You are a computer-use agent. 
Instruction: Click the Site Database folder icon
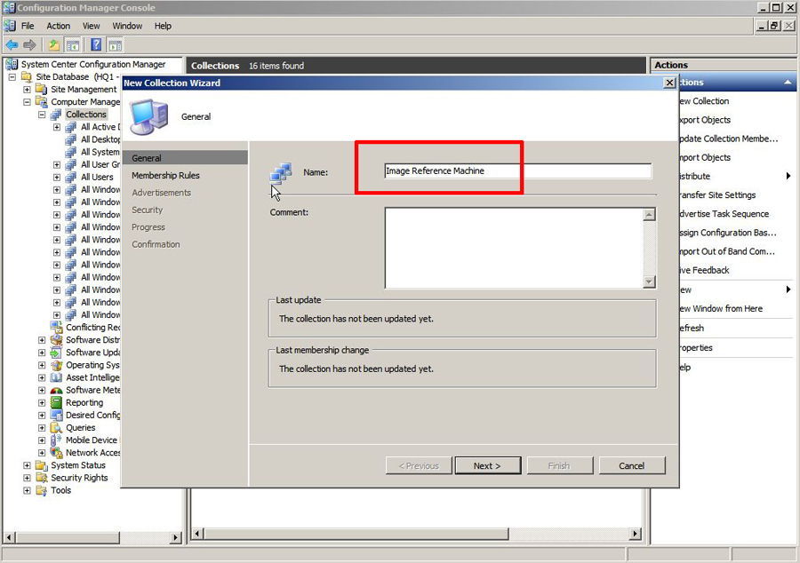coord(27,77)
